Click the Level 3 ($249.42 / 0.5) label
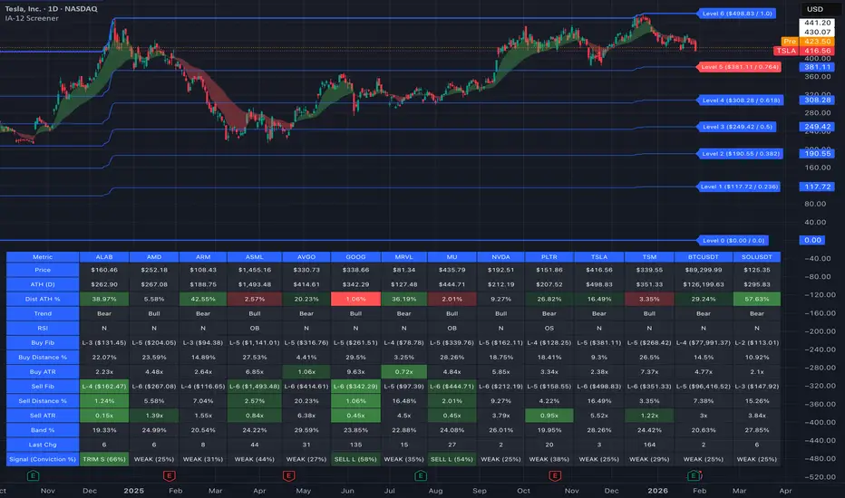Screen dimensions: 845x498 click(x=737, y=127)
